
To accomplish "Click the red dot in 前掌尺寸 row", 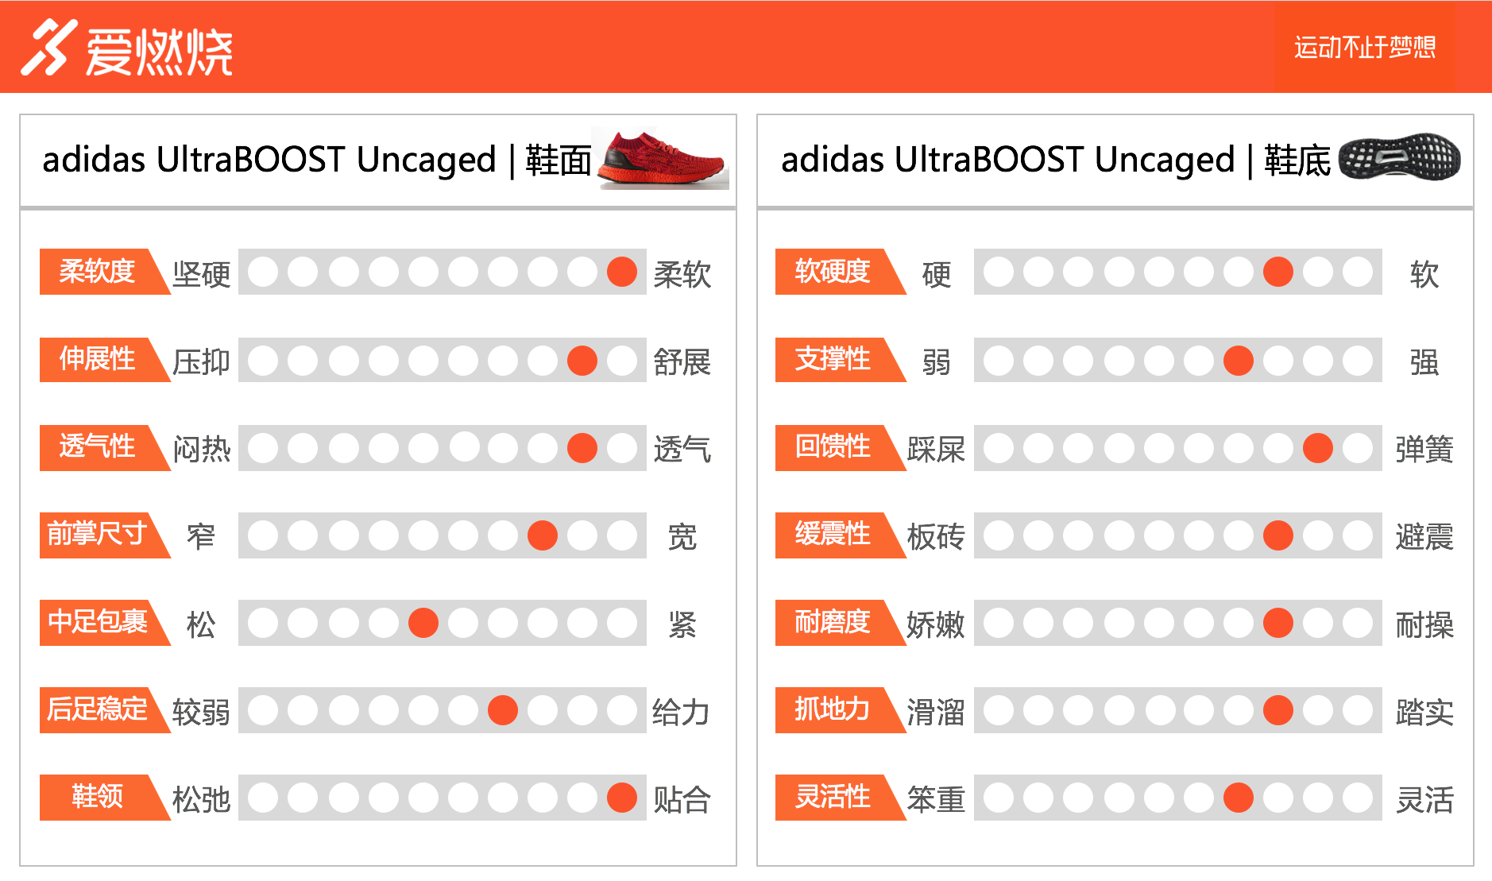I will pyautogui.click(x=543, y=535).
